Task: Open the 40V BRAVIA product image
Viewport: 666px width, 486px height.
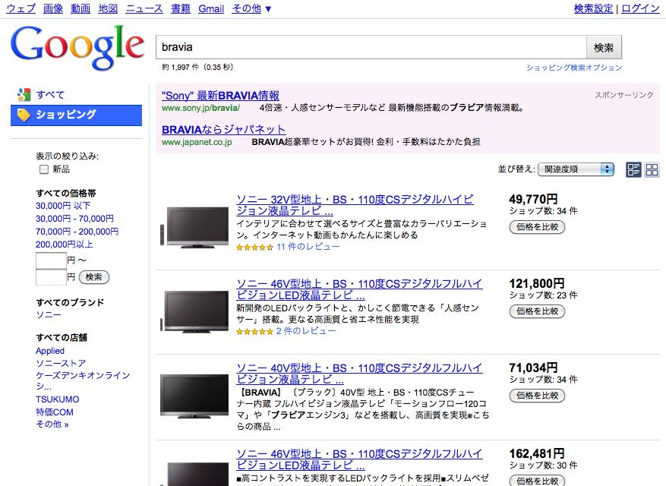Action: point(194,395)
